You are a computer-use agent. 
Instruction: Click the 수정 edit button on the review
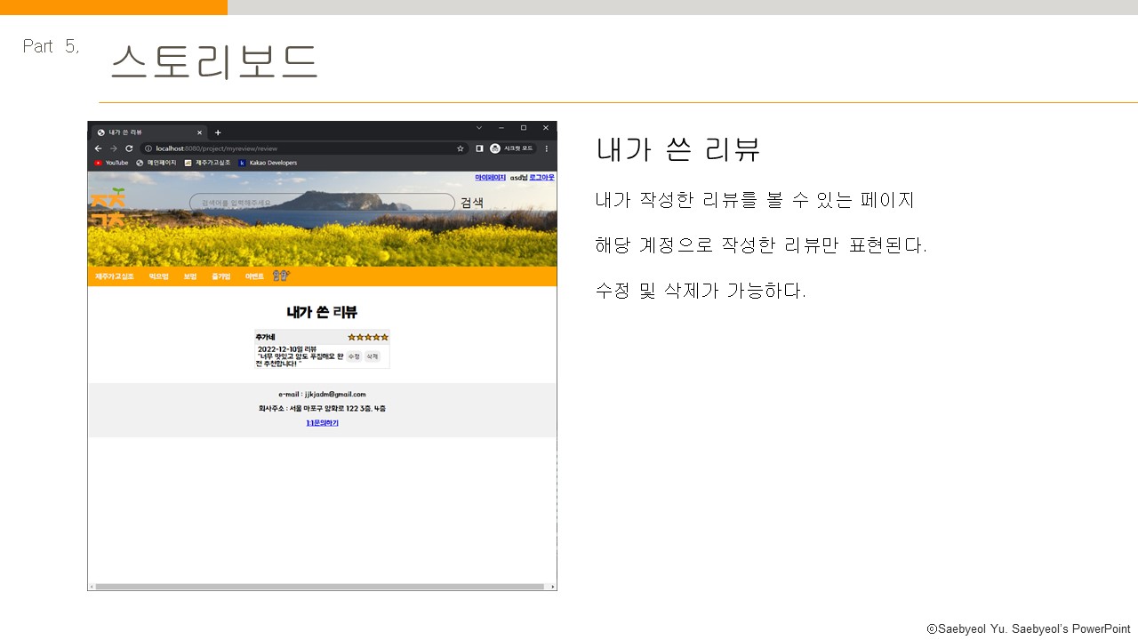[x=354, y=356]
